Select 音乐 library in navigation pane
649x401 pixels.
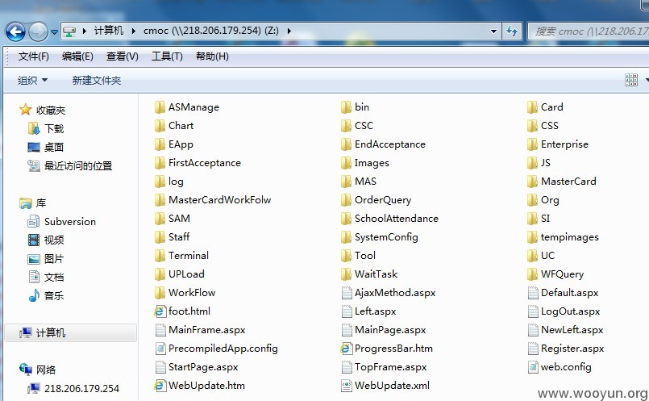tap(45, 296)
